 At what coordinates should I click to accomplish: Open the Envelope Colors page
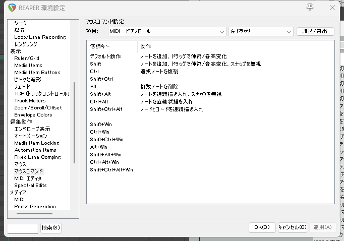pyautogui.click(x=33, y=114)
